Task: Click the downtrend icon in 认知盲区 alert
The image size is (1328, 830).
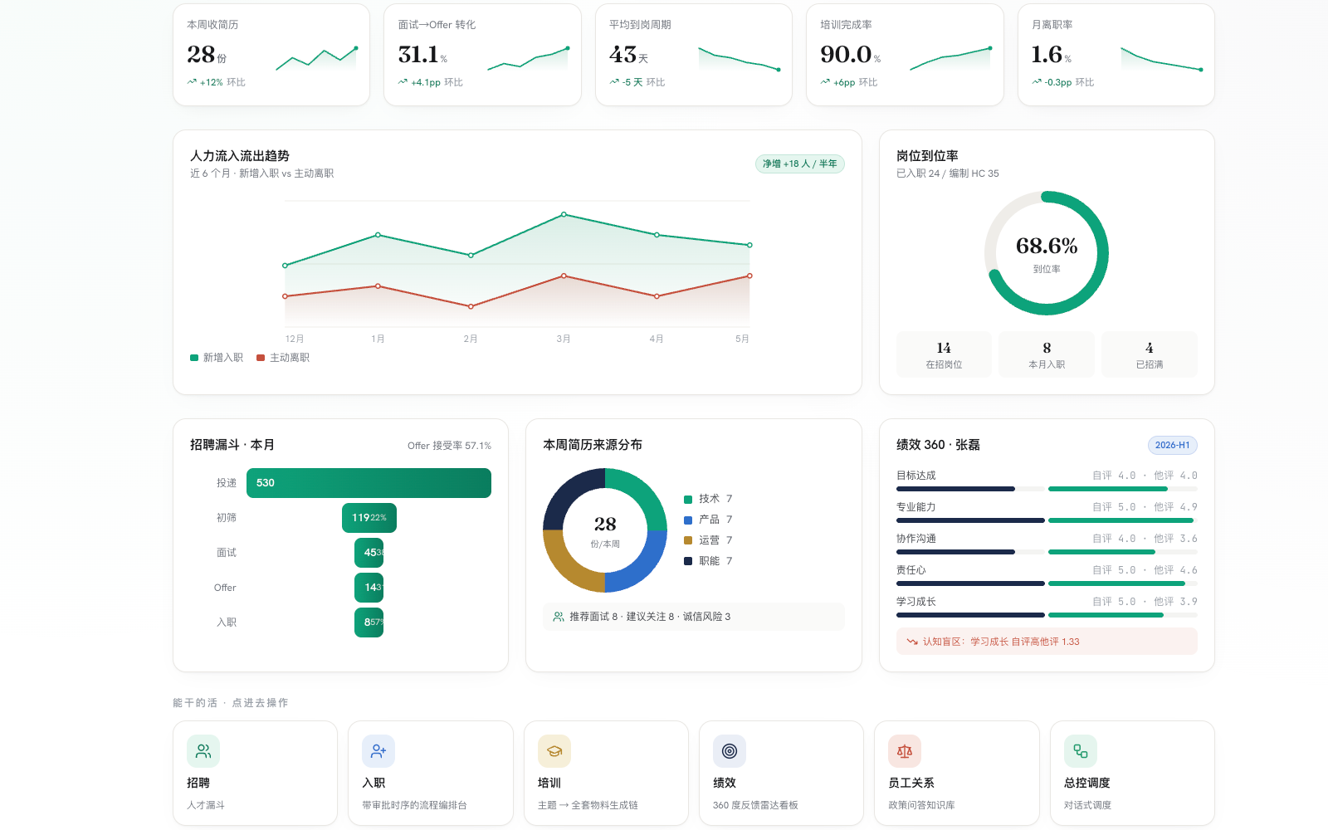Action: tap(912, 642)
